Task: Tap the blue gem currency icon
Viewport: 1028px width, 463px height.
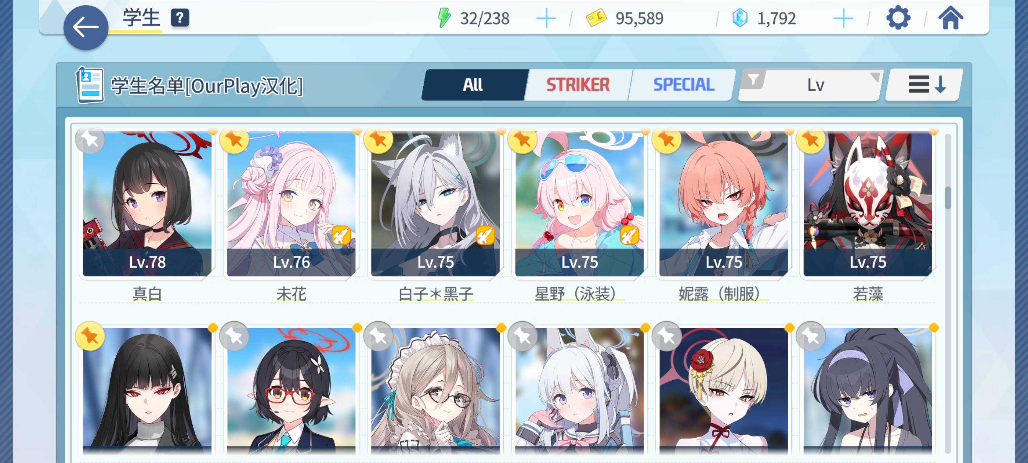Action: tap(740, 18)
